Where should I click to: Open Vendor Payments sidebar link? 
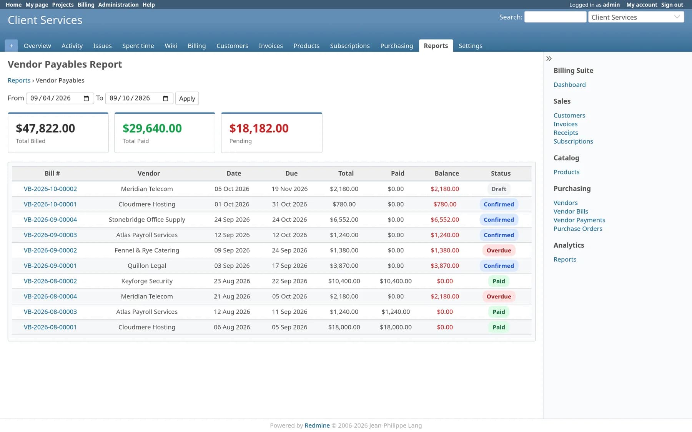(579, 220)
